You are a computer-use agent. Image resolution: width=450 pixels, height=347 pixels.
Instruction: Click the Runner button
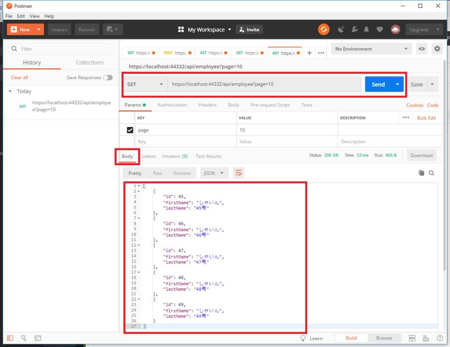pyautogui.click(x=87, y=29)
